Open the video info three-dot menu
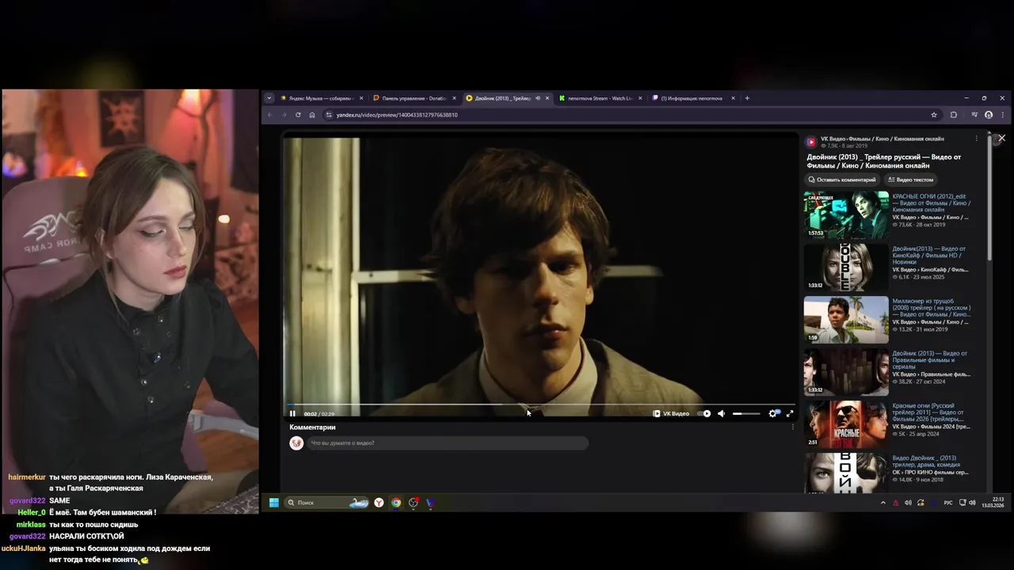This screenshot has height=570, width=1014. pyautogui.click(x=976, y=139)
